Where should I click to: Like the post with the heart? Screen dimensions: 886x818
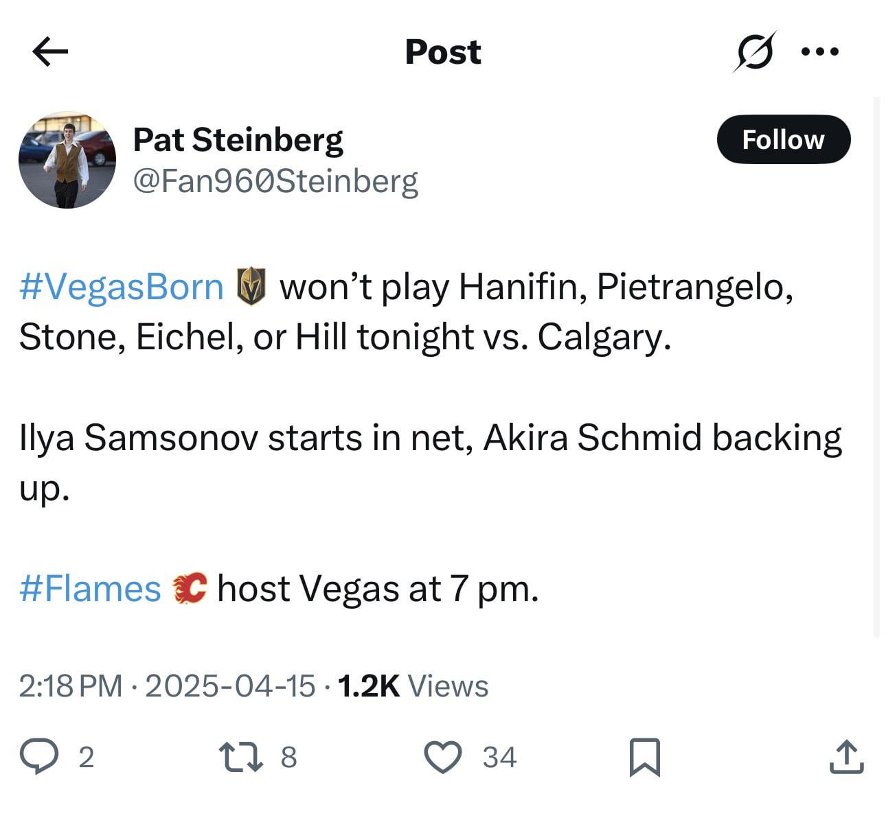(442, 756)
